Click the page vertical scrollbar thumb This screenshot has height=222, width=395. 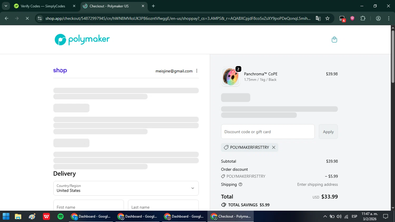pos(393,57)
